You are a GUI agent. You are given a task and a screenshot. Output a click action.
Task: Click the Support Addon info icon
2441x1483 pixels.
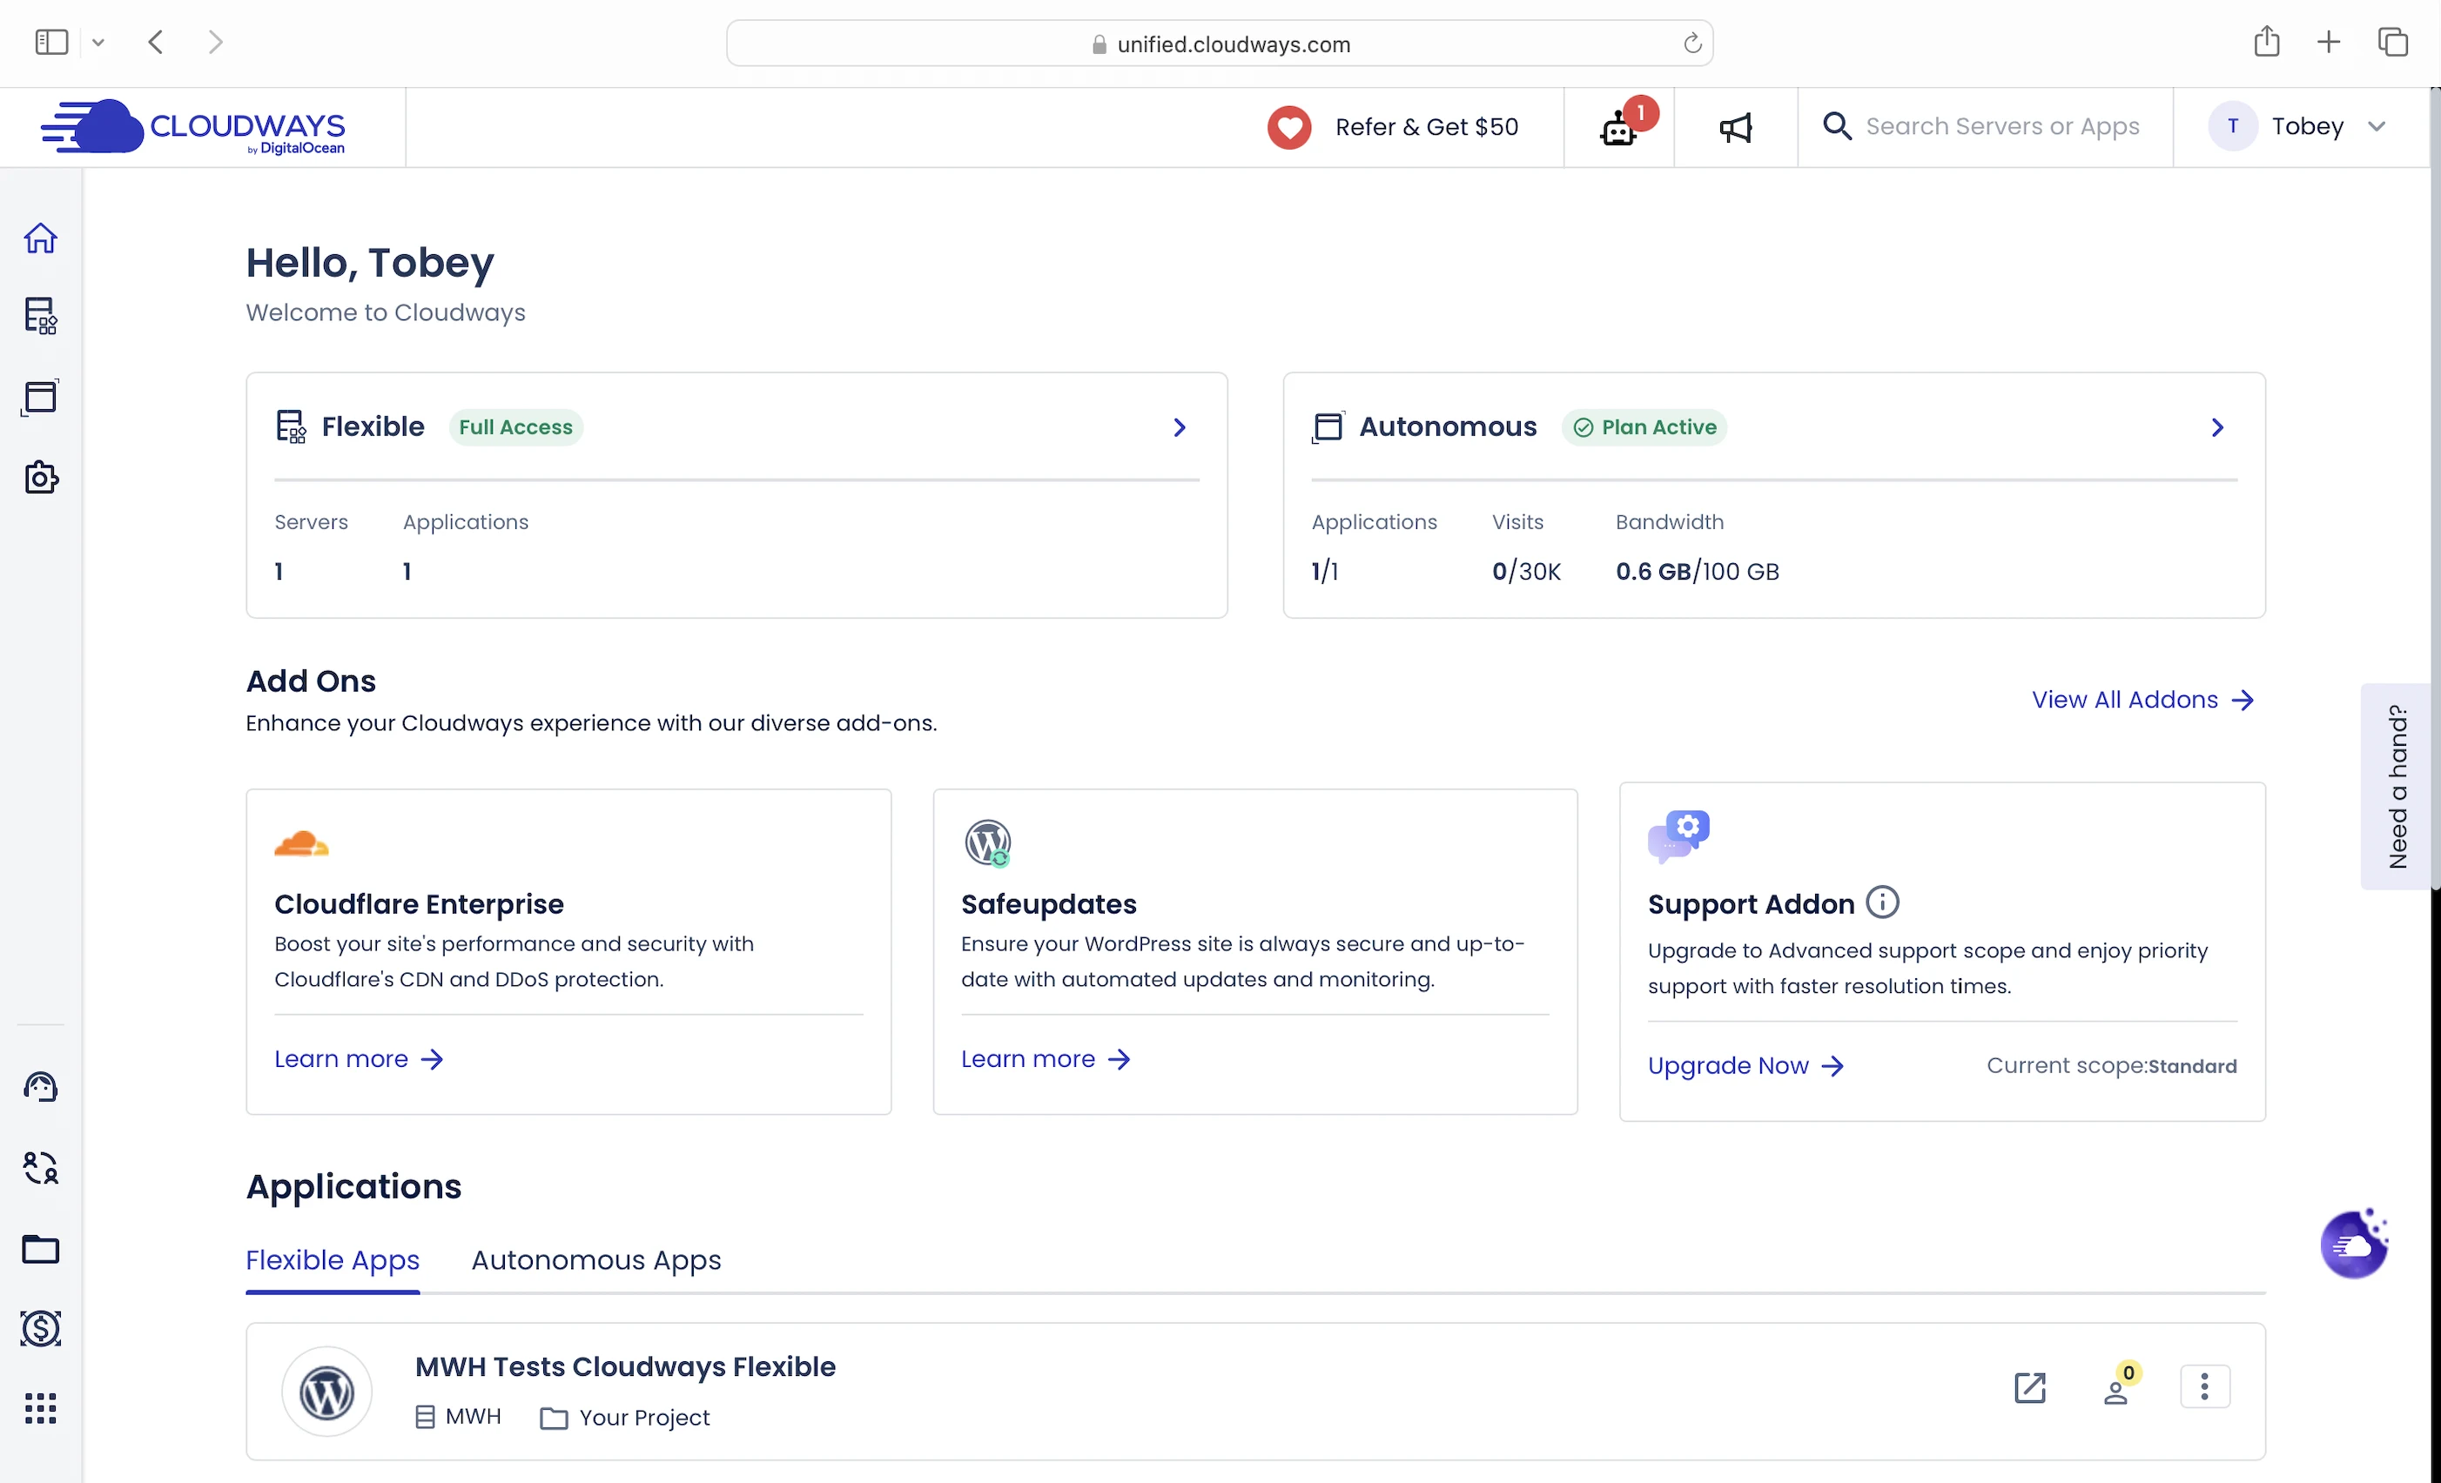point(1882,903)
